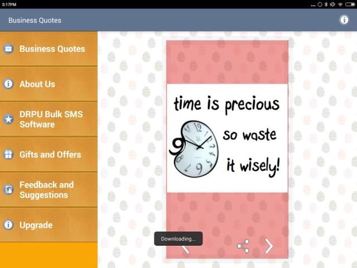This screenshot has width=357, height=268.
Task: Tap the gift box icon in sidebar
Action: click(8, 155)
